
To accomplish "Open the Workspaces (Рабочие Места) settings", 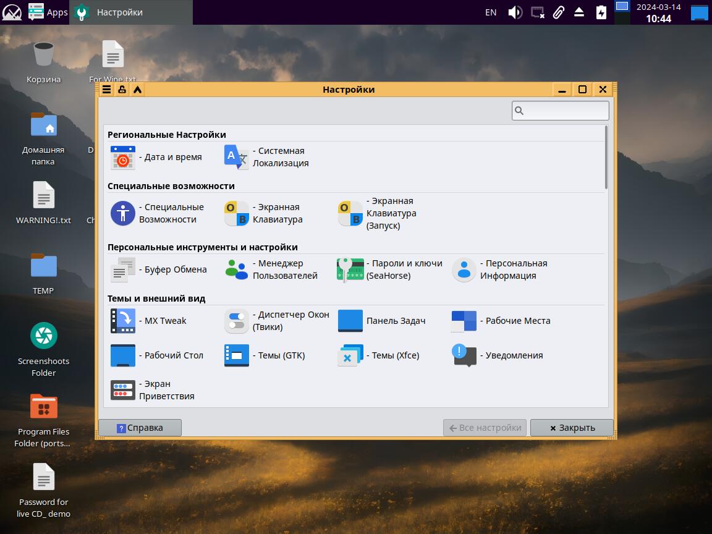I will pos(464,321).
